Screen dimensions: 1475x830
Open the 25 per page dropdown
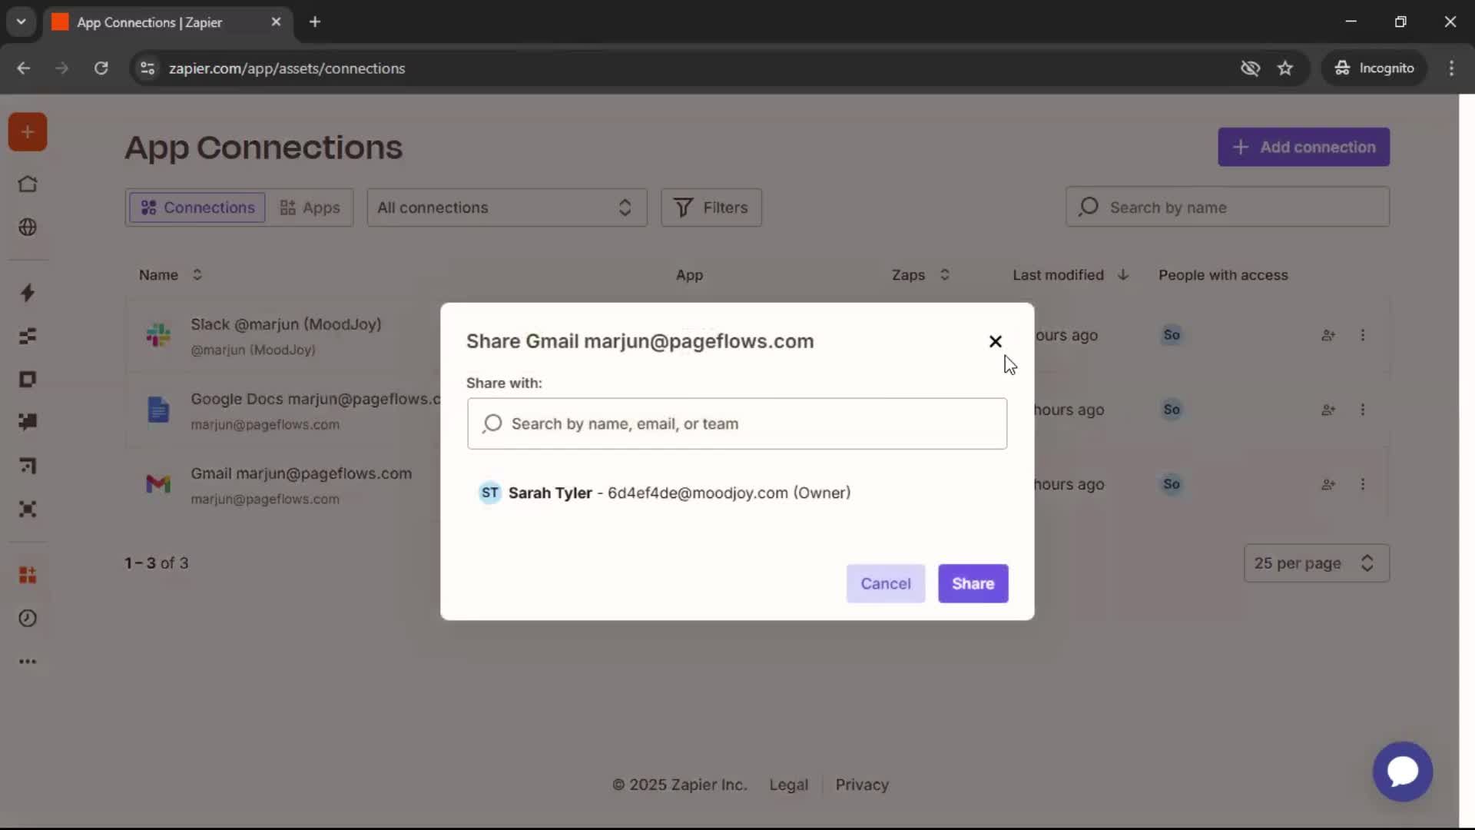(x=1316, y=563)
